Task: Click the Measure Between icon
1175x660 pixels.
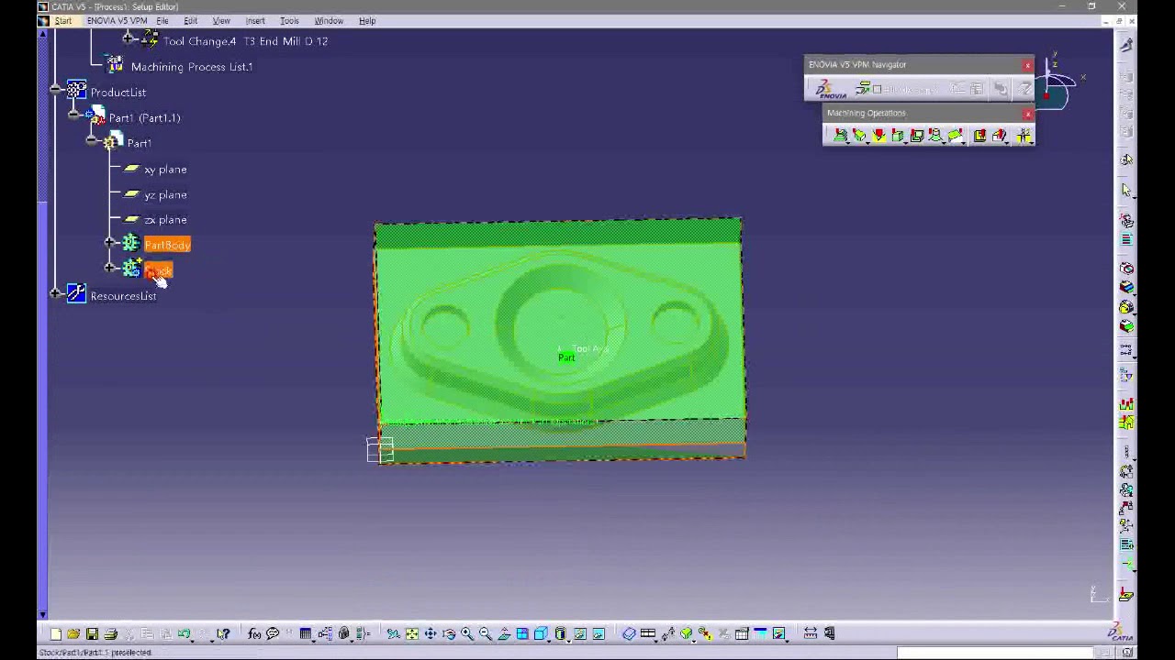Action: [811, 633]
